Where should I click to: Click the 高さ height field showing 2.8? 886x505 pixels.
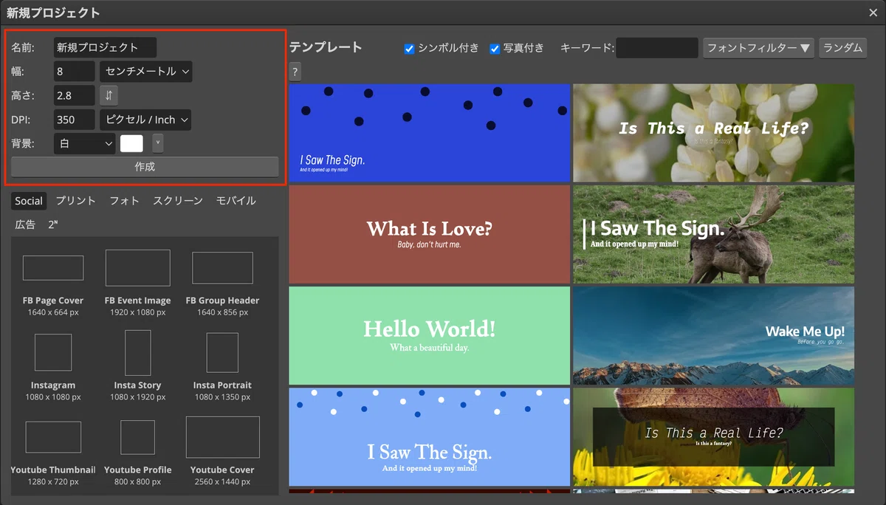(74, 95)
